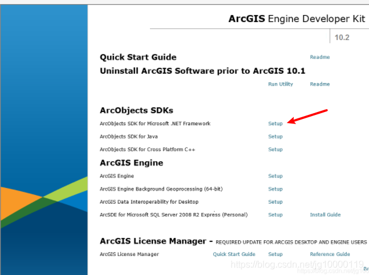This screenshot has width=369, height=275.
Task: Click the 'ArcGIS Engine Developer Kit' title
Action: click(x=297, y=19)
